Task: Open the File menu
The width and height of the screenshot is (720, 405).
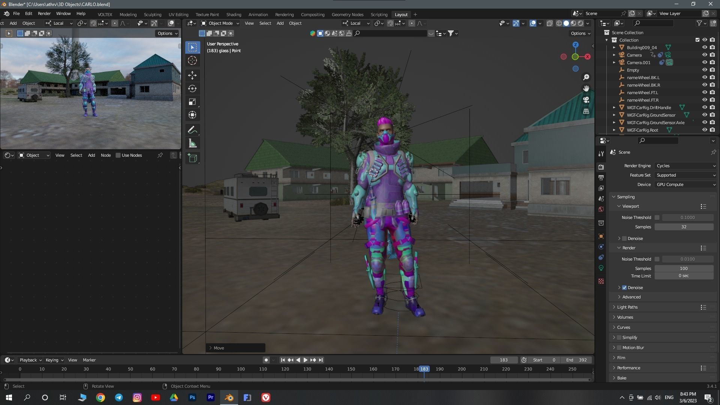Action: click(x=16, y=13)
